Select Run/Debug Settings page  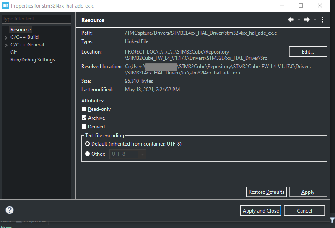click(x=33, y=60)
